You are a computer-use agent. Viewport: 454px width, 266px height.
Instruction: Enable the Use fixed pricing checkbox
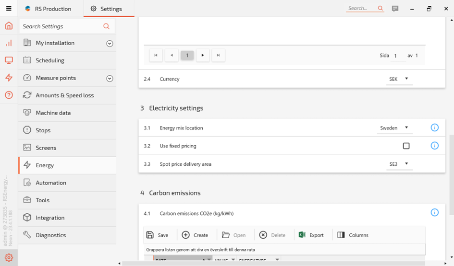(406, 146)
